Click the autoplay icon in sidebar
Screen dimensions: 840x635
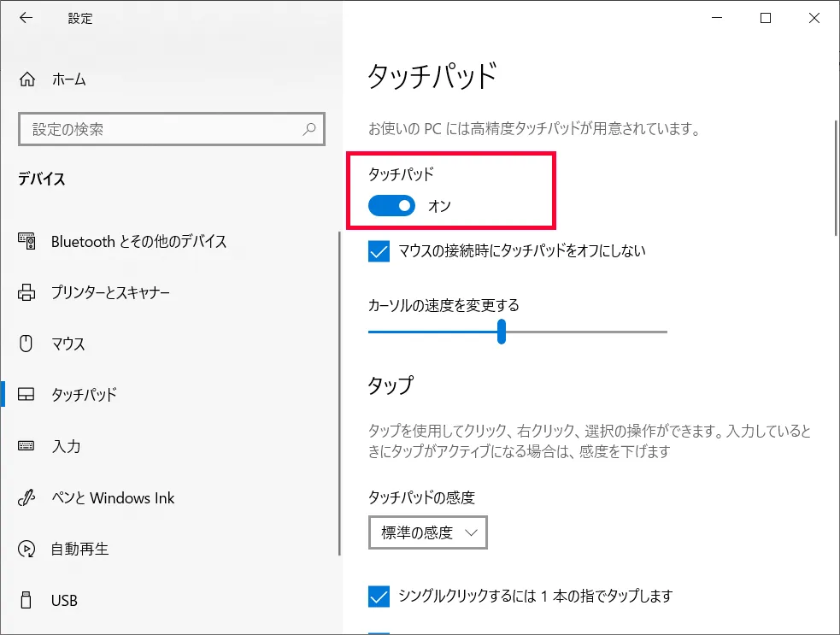point(26,549)
